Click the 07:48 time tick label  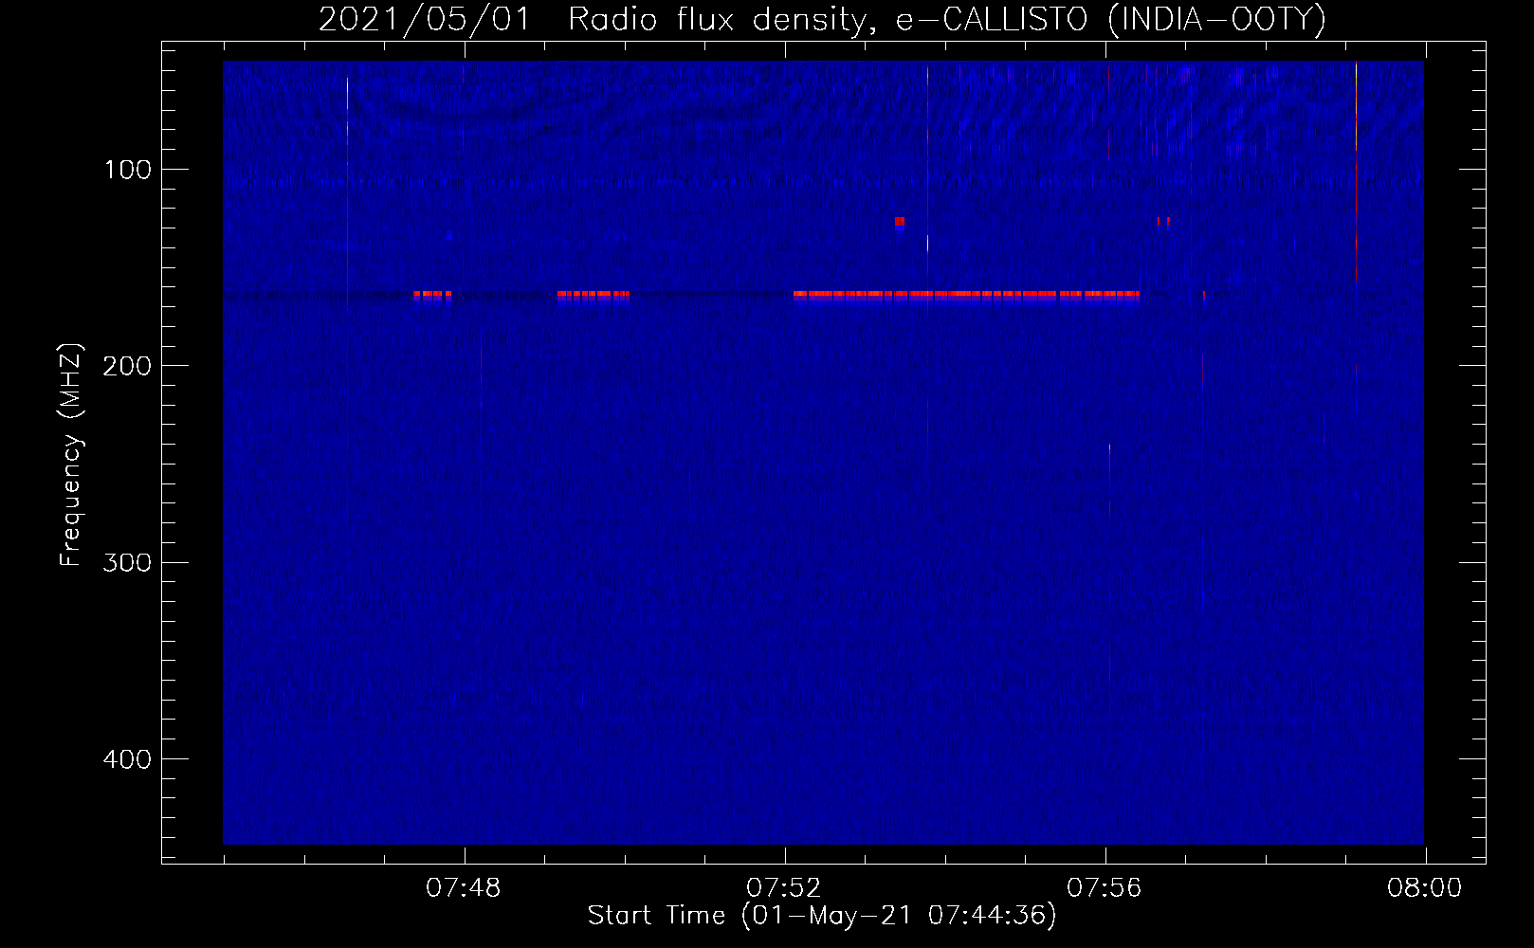tap(464, 888)
